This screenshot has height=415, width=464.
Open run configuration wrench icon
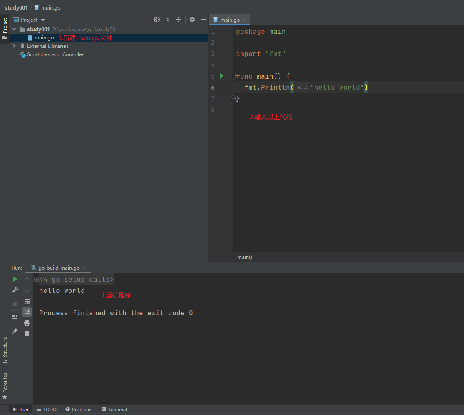(x=15, y=290)
